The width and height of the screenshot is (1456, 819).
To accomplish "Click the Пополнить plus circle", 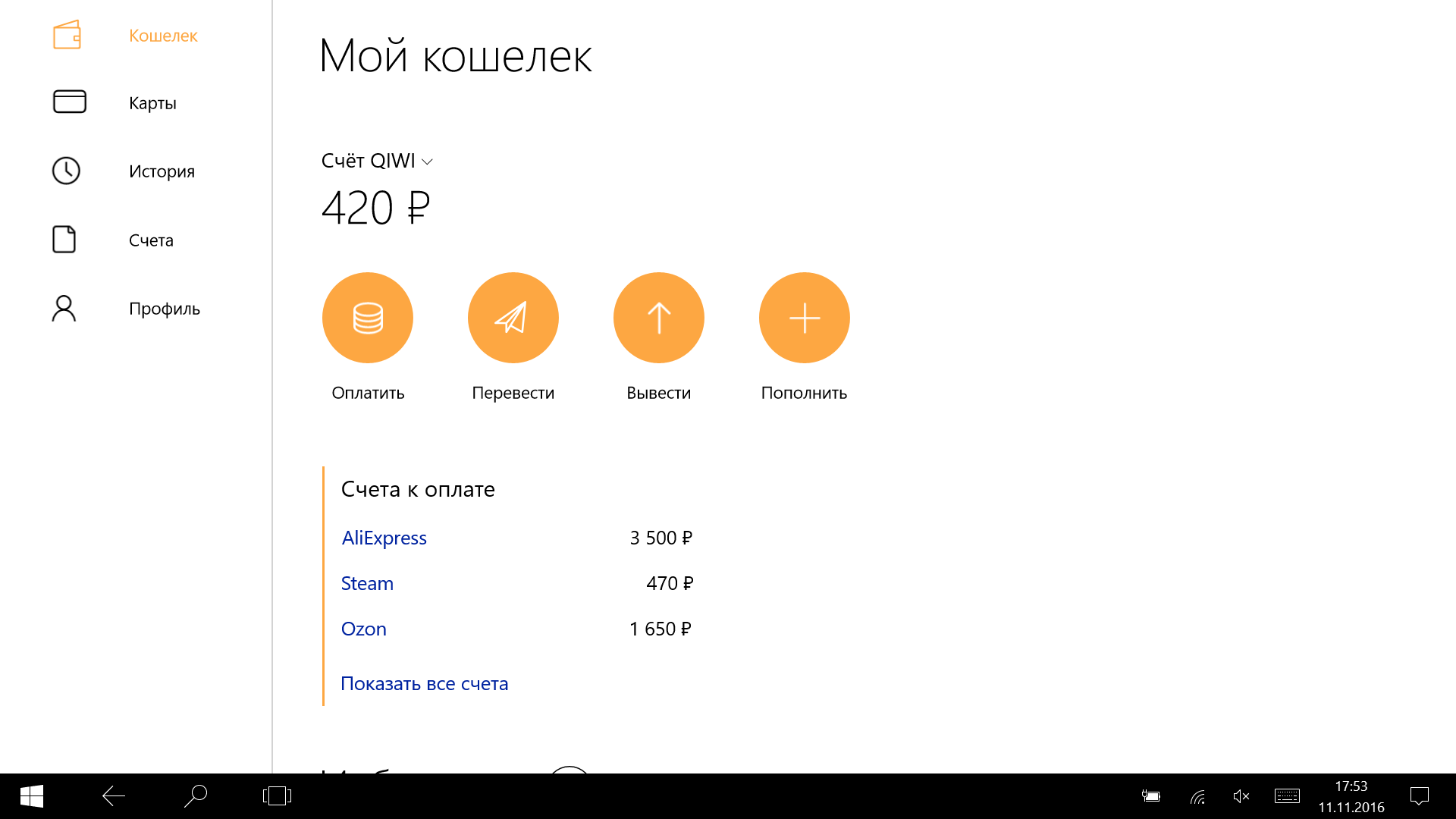I will coord(804,318).
